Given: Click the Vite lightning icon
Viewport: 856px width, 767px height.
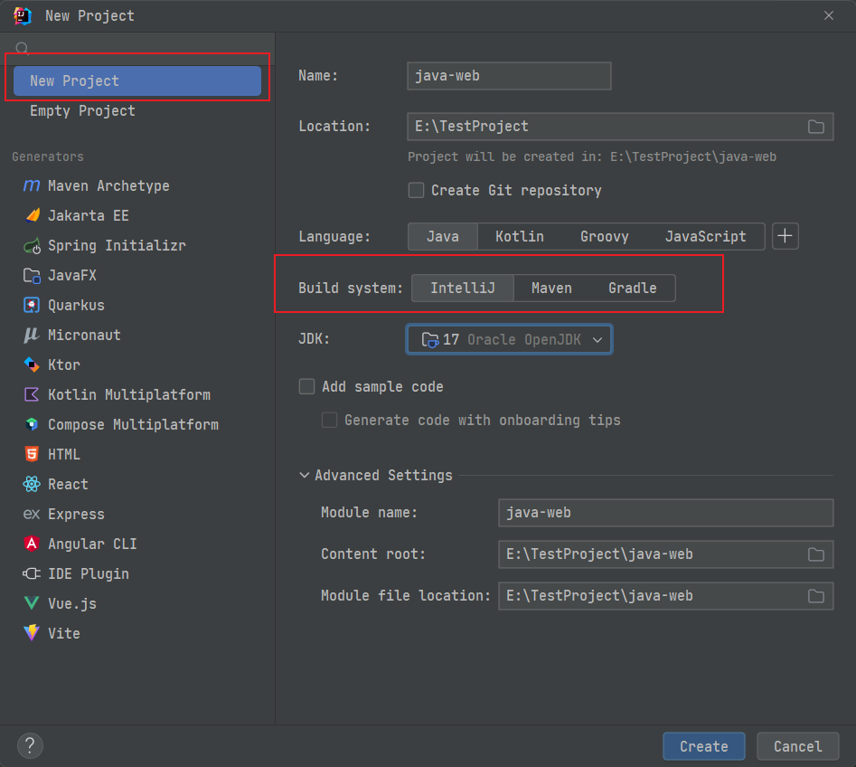Looking at the screenshot, I should pos(32,632).
